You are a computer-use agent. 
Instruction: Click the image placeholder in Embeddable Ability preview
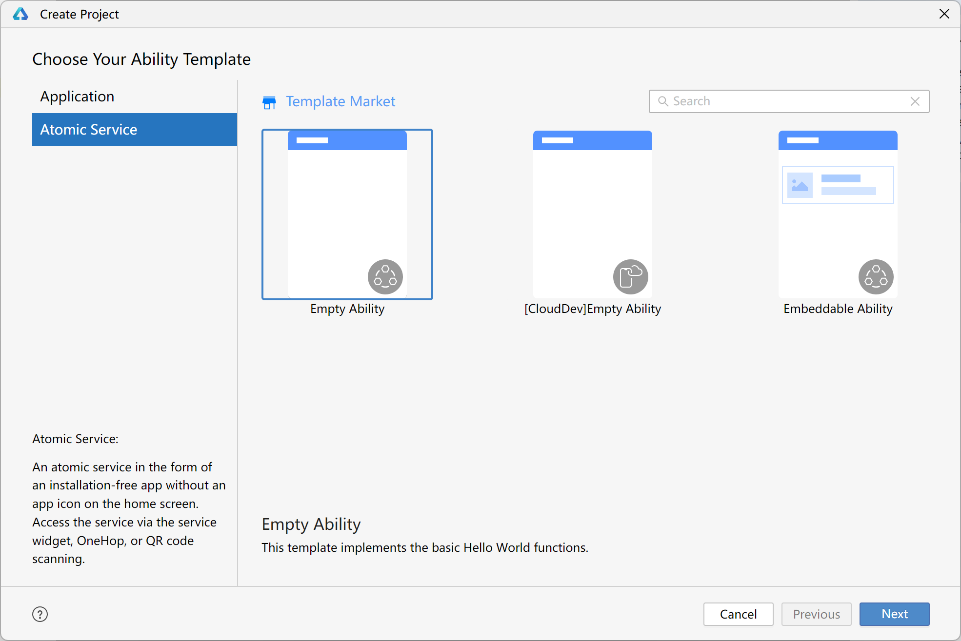(x=800, y=185)
